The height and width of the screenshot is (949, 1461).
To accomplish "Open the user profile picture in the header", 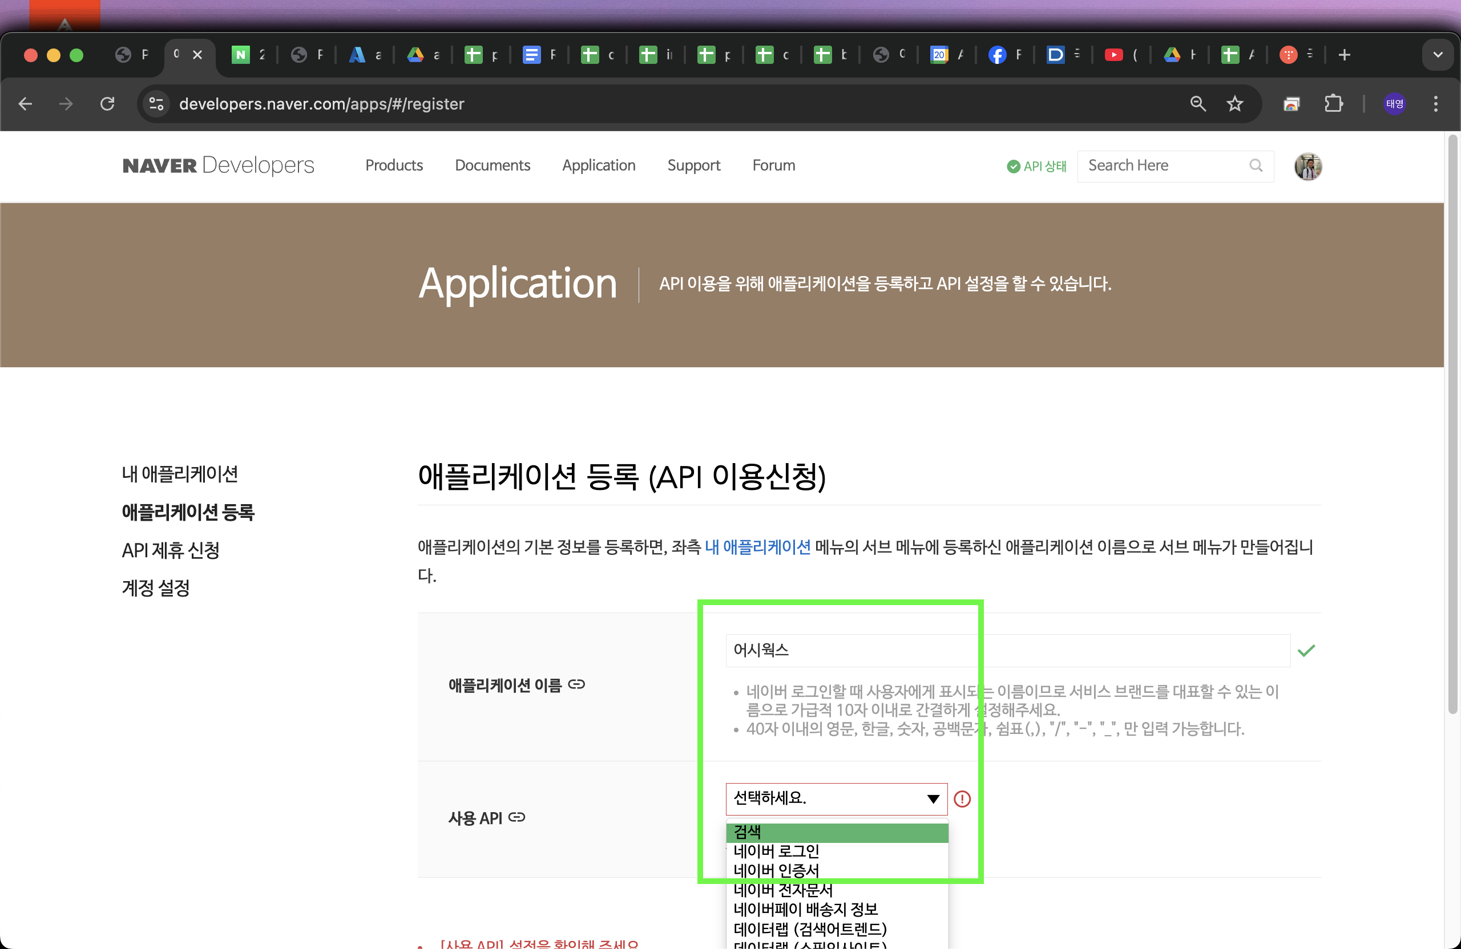I will pyautogui.click(x=1308, y=166).
